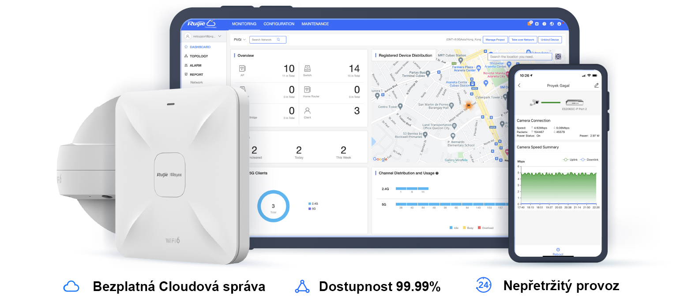This screenshot has width=695, height=306.
Task: Tap the edit pencil icon on phone
Action: tap(596, 85)
